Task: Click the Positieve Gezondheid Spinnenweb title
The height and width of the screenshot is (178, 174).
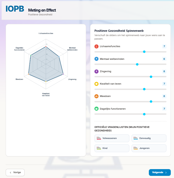Action: (x=119, y=31)
